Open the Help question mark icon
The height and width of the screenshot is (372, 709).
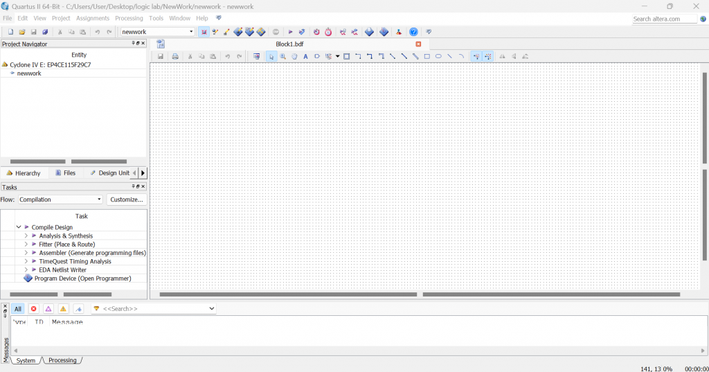pyautogui.click(x=413, y=32)
